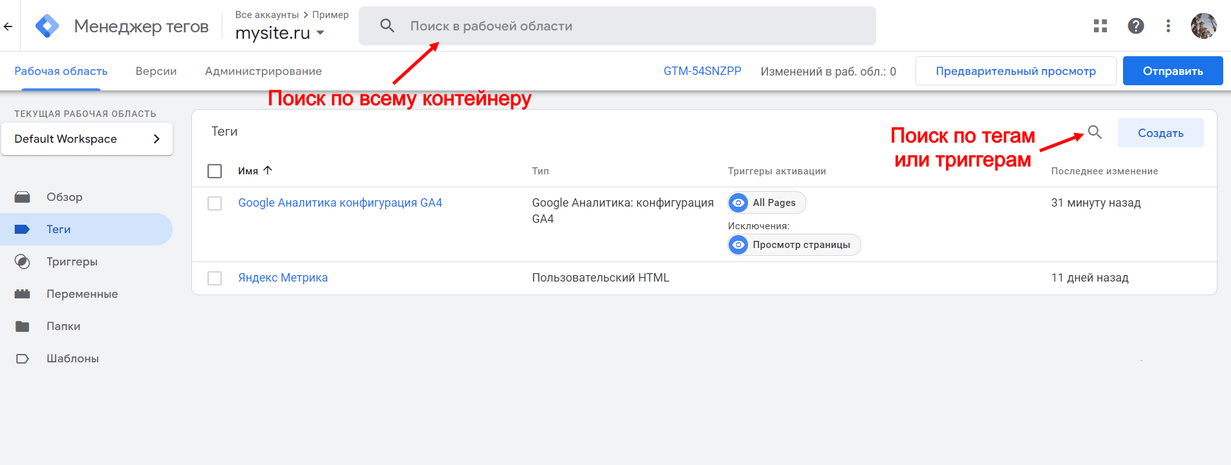
Task: Open the Яндекс Метрика tag
Action: pyautogui.click(x=283, y=278)
